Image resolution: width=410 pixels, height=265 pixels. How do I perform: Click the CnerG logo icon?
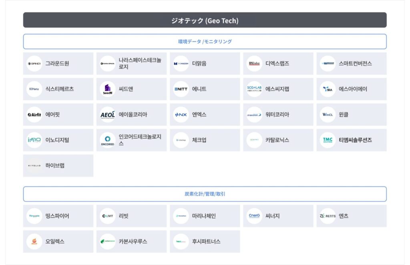click(254, 216)
